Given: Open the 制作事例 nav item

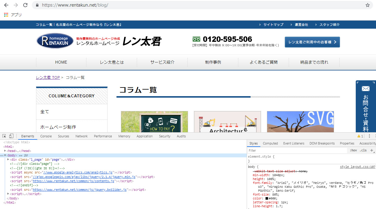Looking at the screenshot, I should pyautogui.click(x=213, y=62).
